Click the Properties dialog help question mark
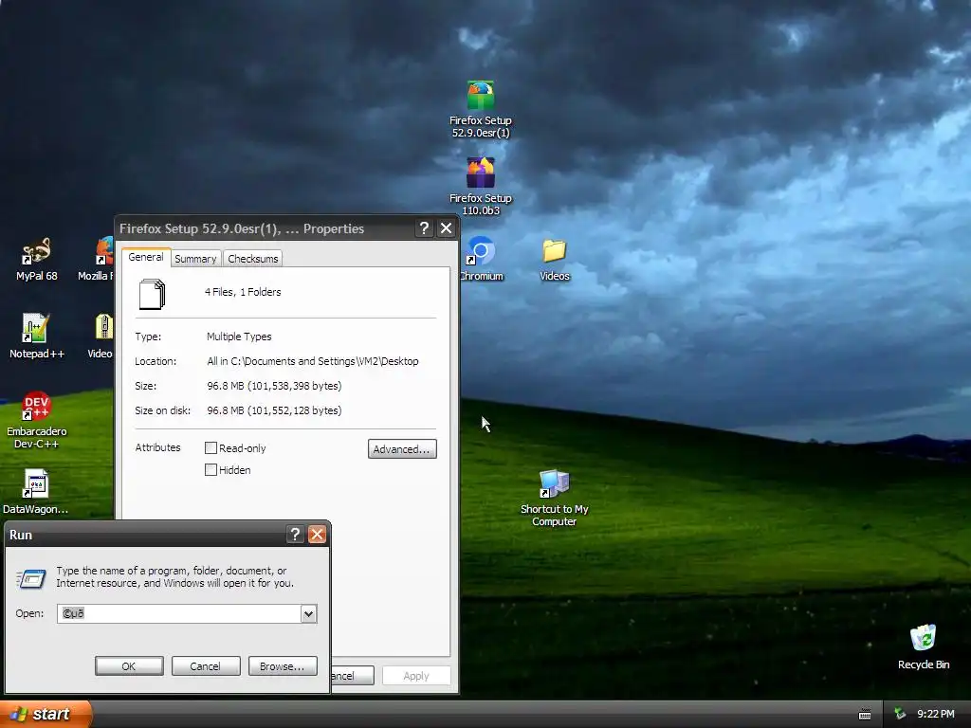Image resolution: width=971 pixels, height=728 pixels. coord(424,227)
